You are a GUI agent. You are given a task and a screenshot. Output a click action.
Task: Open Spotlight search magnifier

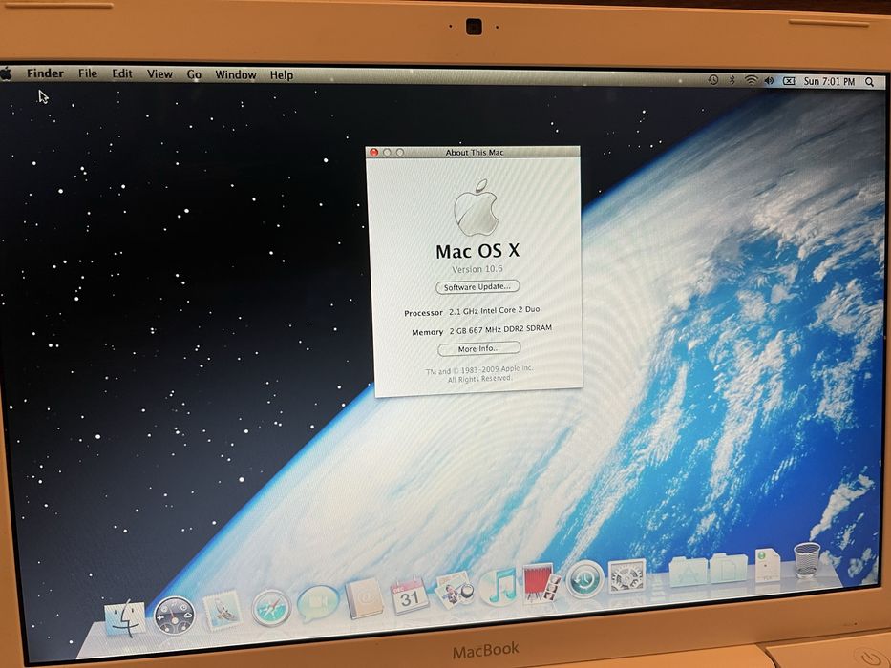coord(869,82)
